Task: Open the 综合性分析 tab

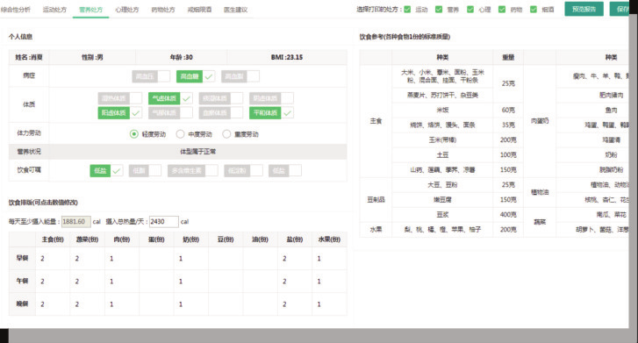Action: [16, 10]
